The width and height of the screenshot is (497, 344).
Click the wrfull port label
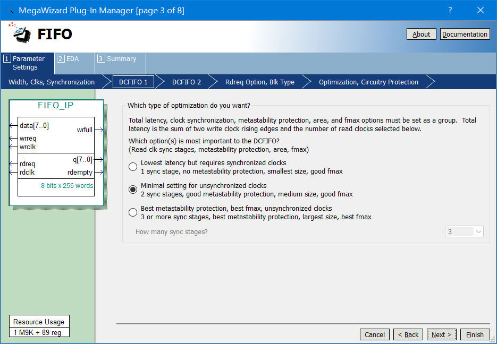pos(85,130)
